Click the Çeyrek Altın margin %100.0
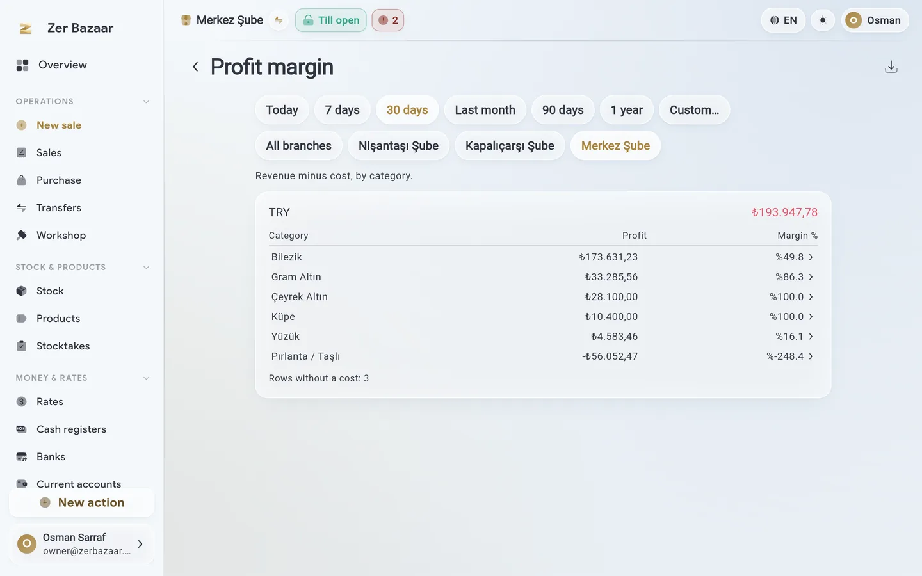 [x=787, y=297]
